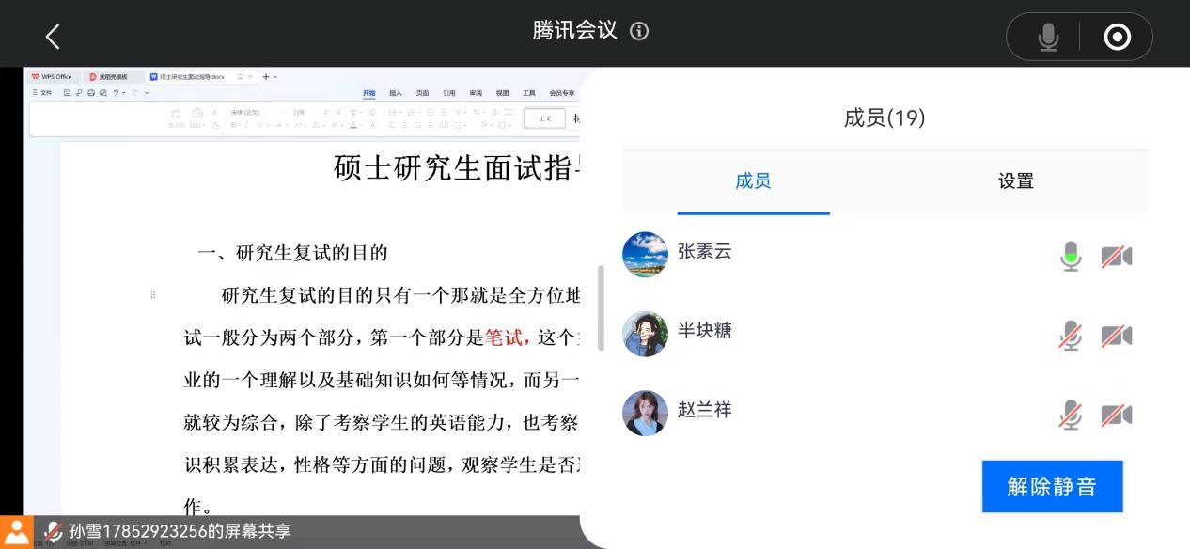The width and height of the screenshot is (1190, 549).
Task: Expand the new tab dropdown next to plus
Action: coord(275,77)
